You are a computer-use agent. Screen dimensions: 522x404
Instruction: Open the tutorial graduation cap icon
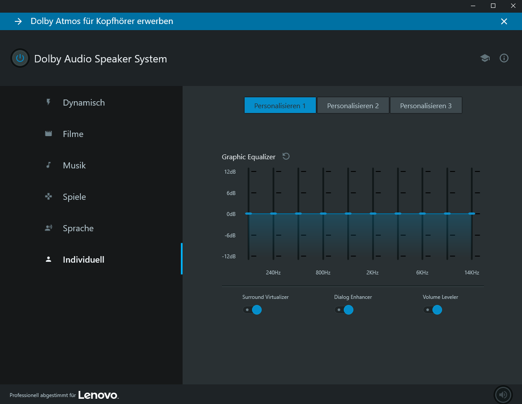coord(485,58)
